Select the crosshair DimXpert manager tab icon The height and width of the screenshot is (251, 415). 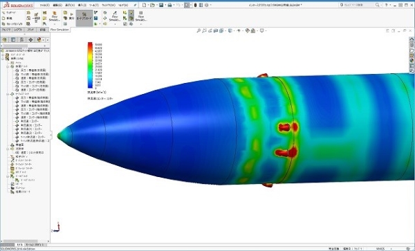pyautogui.click(x=30, y=39)
